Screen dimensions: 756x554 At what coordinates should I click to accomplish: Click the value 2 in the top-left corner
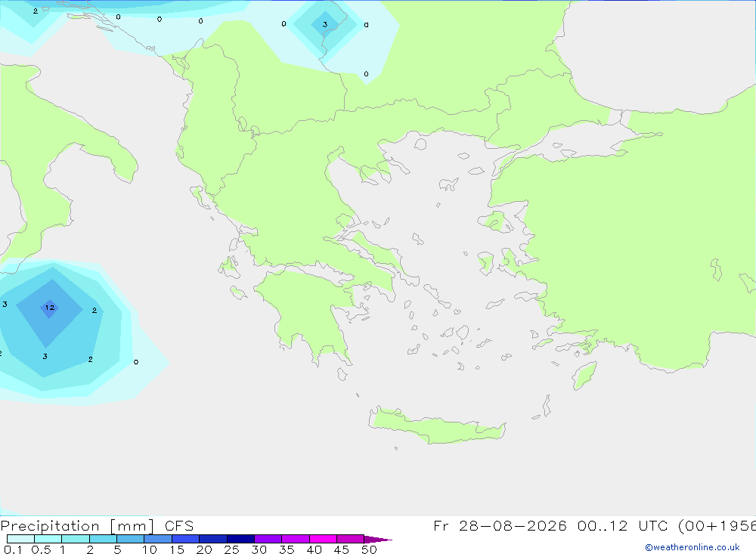[36, 11]
